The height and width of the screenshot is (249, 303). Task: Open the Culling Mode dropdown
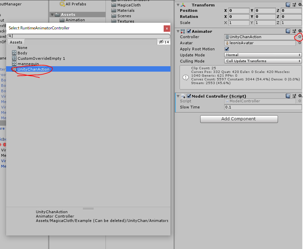tap(263, 61)
